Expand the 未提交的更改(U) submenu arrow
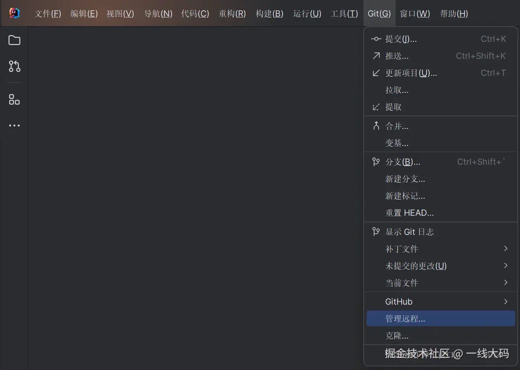Image resolution: width=520 pixels, height=370 pixels. click(x=506, y=265)
